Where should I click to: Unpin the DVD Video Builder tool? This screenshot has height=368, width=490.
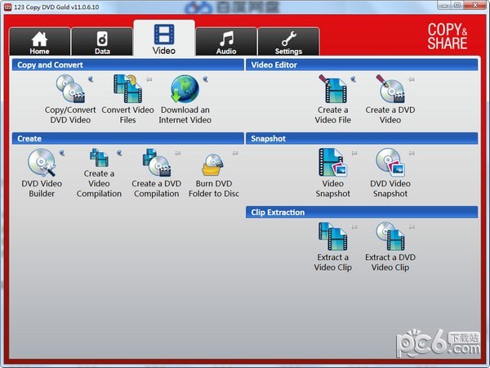coord(62,153)
